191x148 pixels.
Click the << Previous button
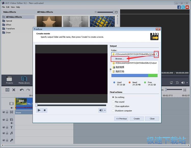(x=121, y=119)
